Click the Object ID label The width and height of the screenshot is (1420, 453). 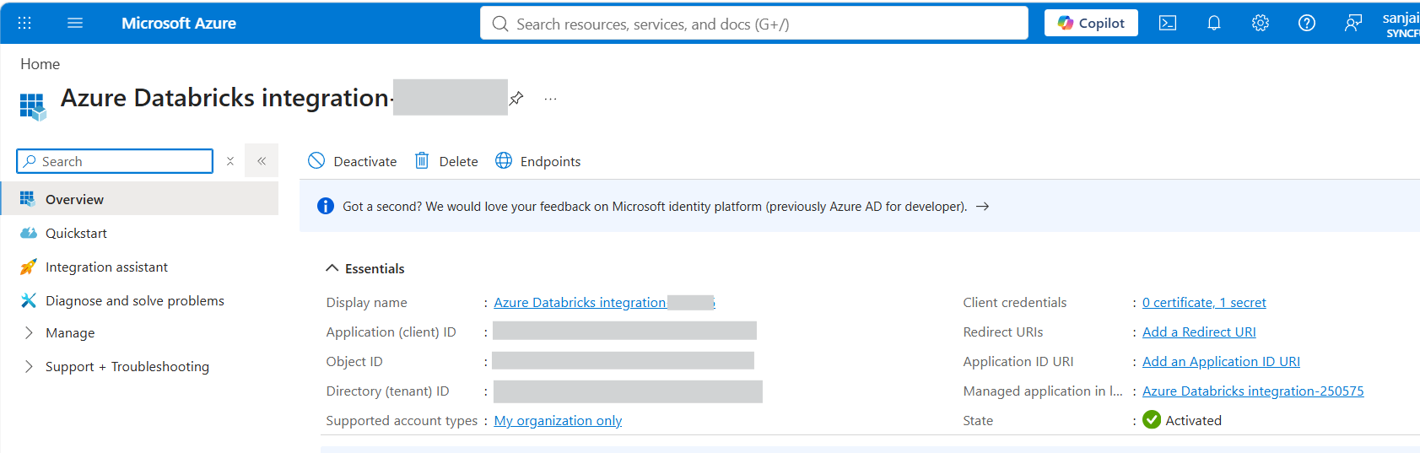(354, 361)
